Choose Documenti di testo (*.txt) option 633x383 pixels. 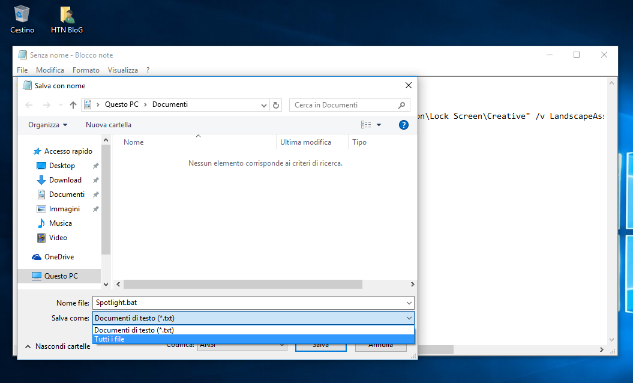click(x=254, y=330)
